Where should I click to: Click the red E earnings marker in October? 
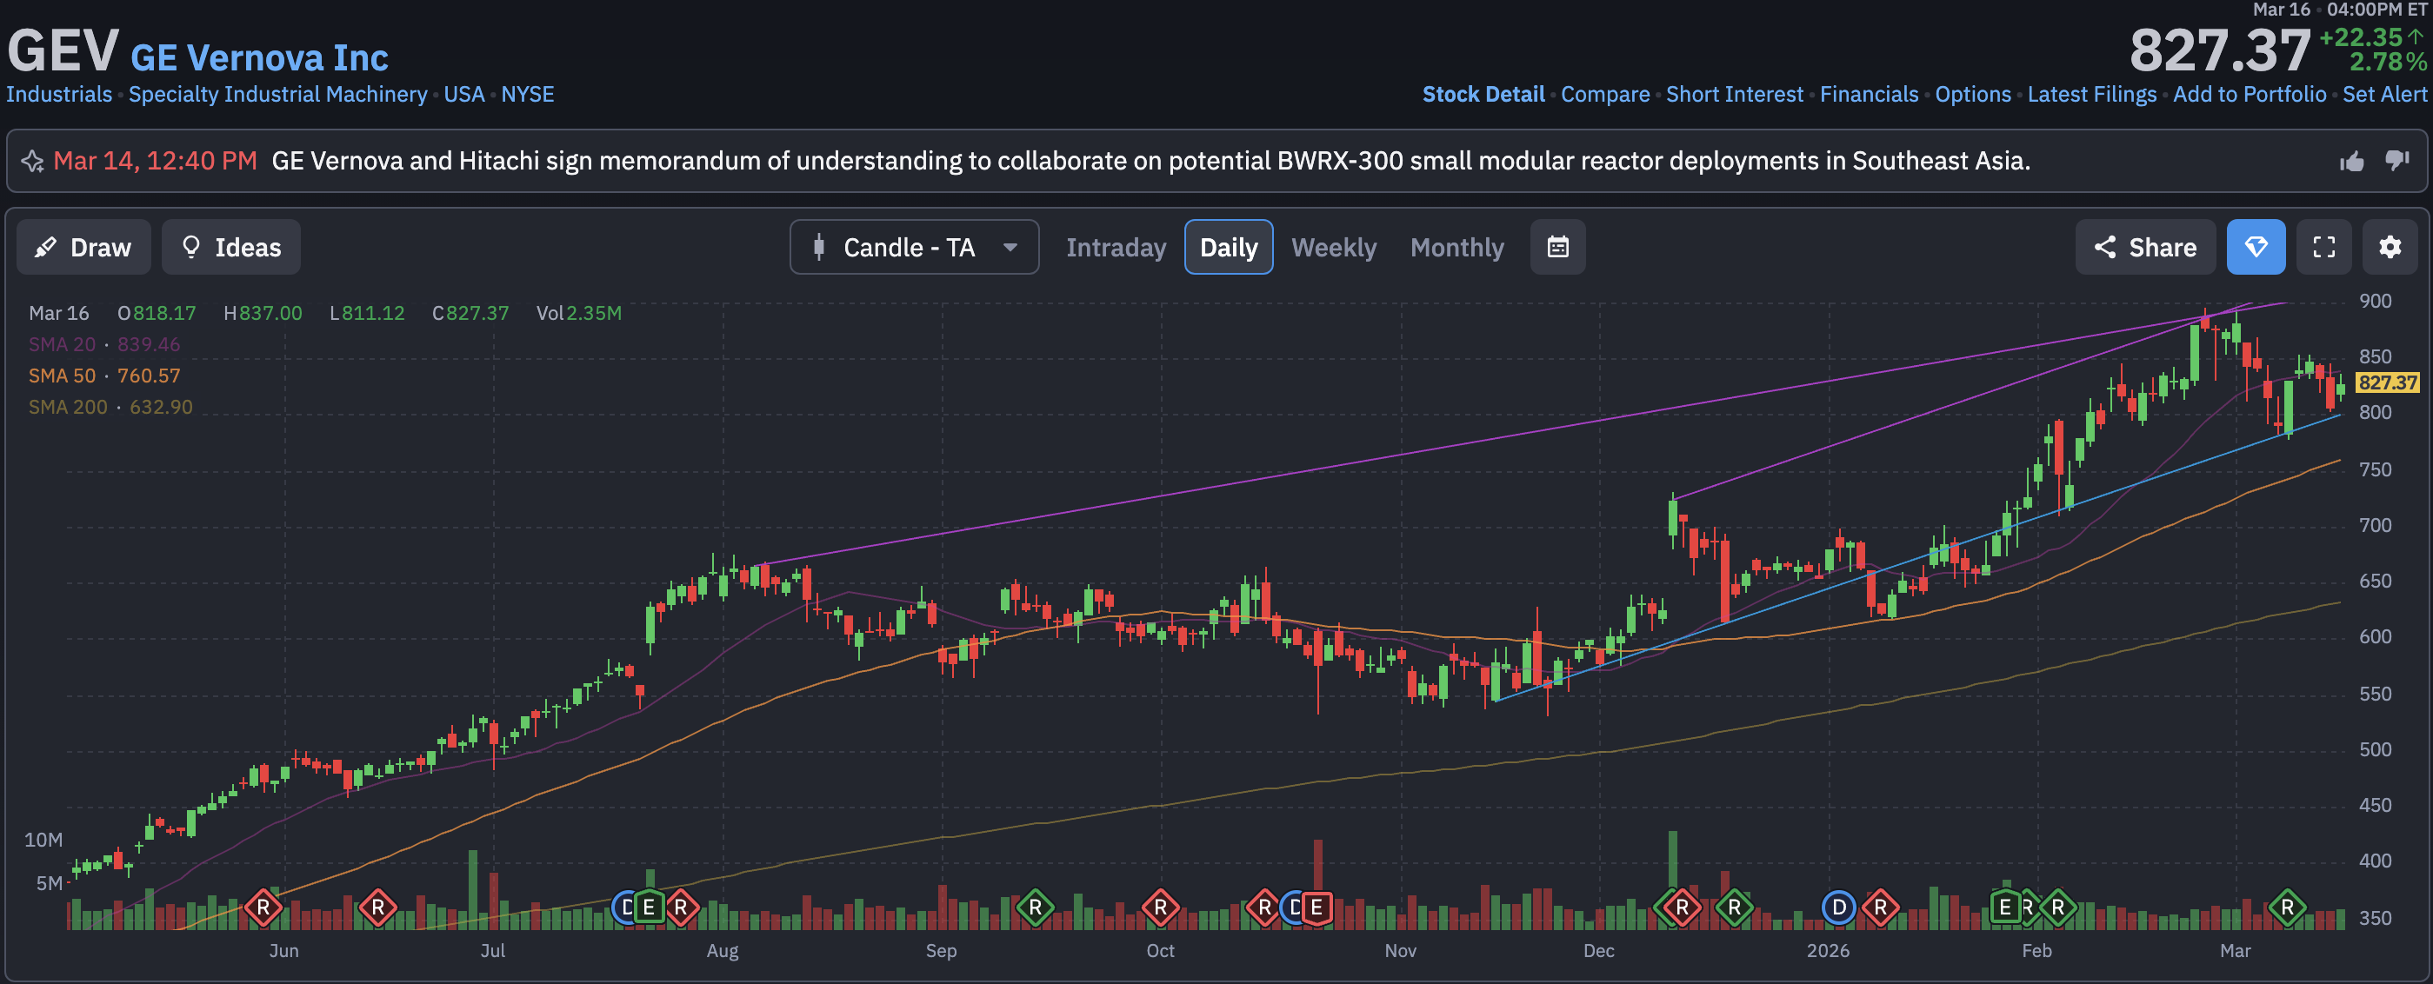point(1316,908)
